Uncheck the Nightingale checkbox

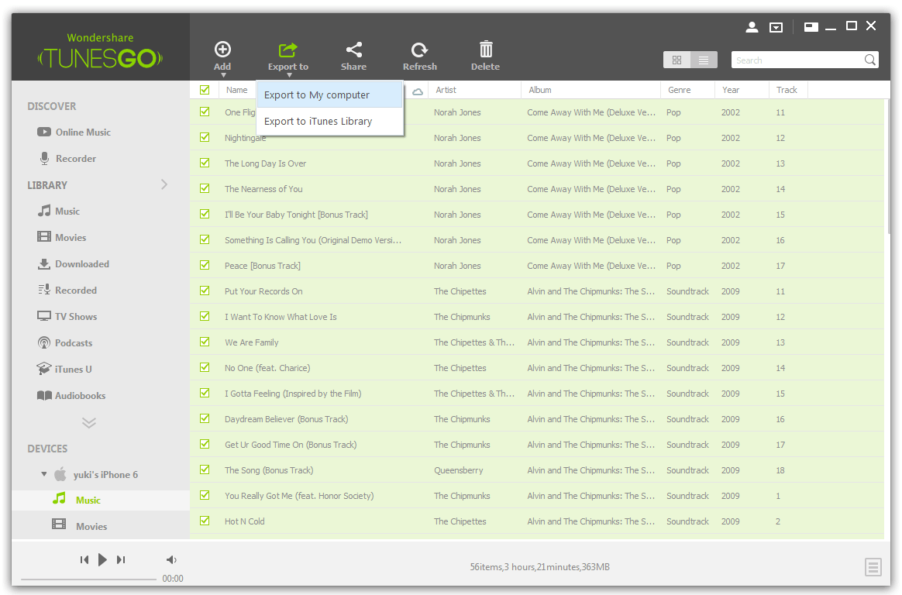(205, 137)
